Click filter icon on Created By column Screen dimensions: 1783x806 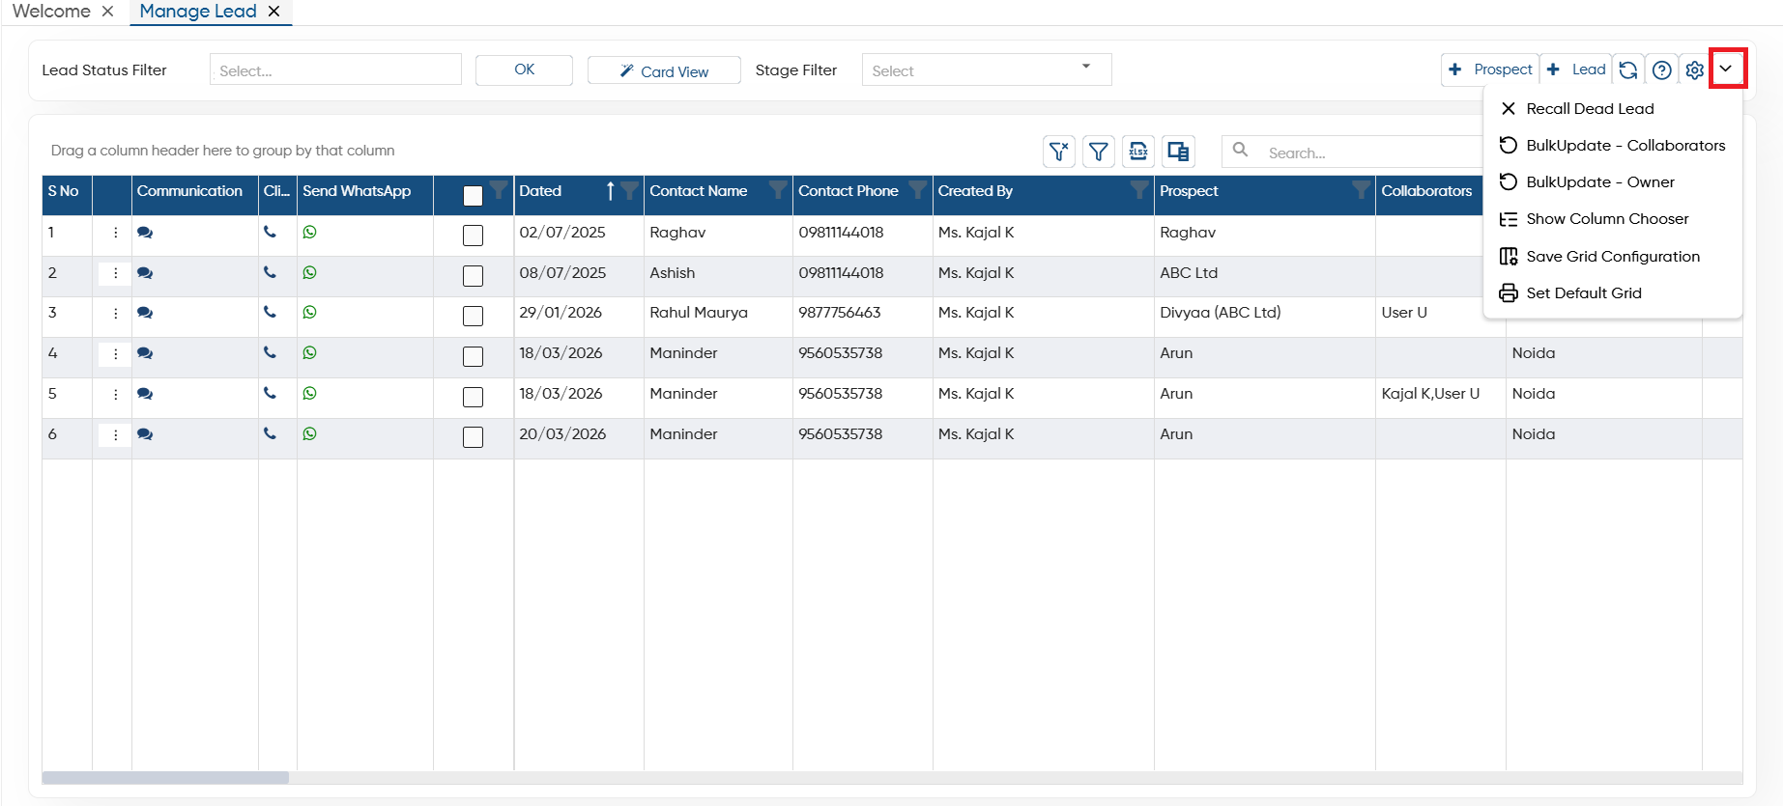[1139, 189]
